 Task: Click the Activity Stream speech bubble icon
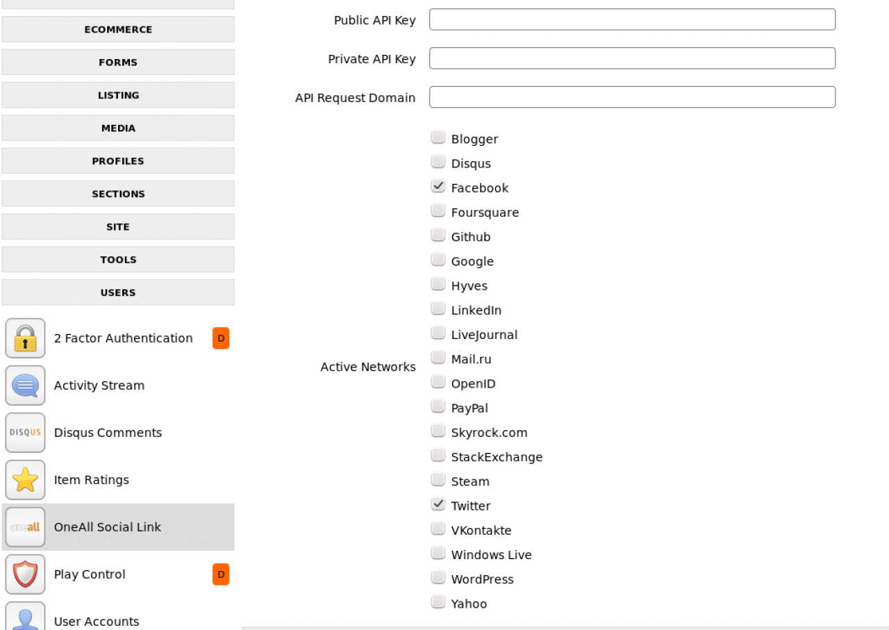(25, 386)
